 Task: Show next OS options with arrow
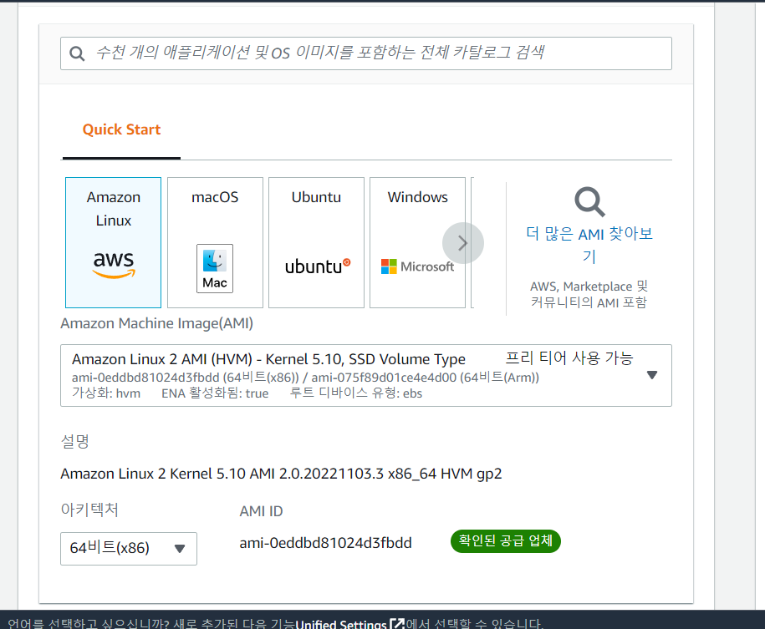click(x=463, y=243)
